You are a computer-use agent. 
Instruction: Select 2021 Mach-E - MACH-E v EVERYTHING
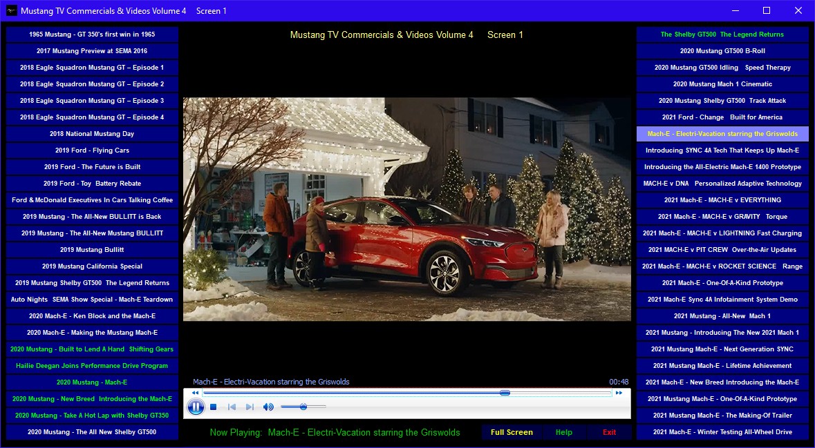click(722, 200)
